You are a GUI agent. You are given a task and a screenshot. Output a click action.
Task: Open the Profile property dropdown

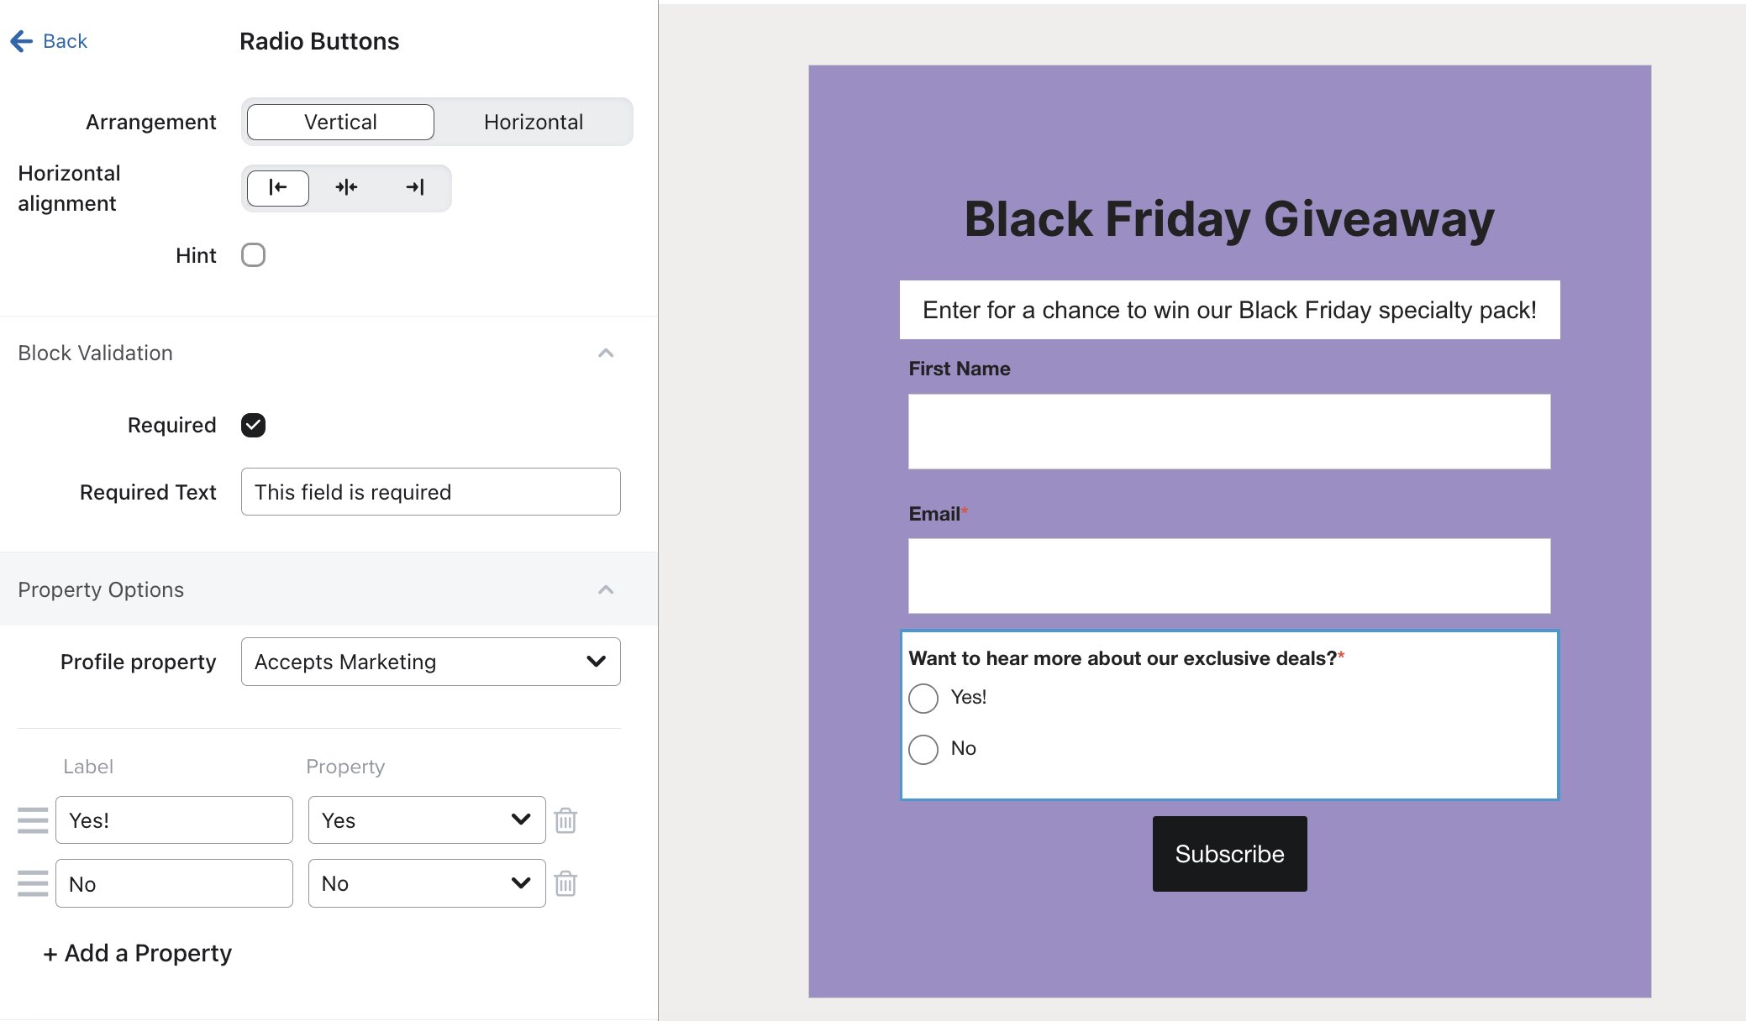click(430, 662)
